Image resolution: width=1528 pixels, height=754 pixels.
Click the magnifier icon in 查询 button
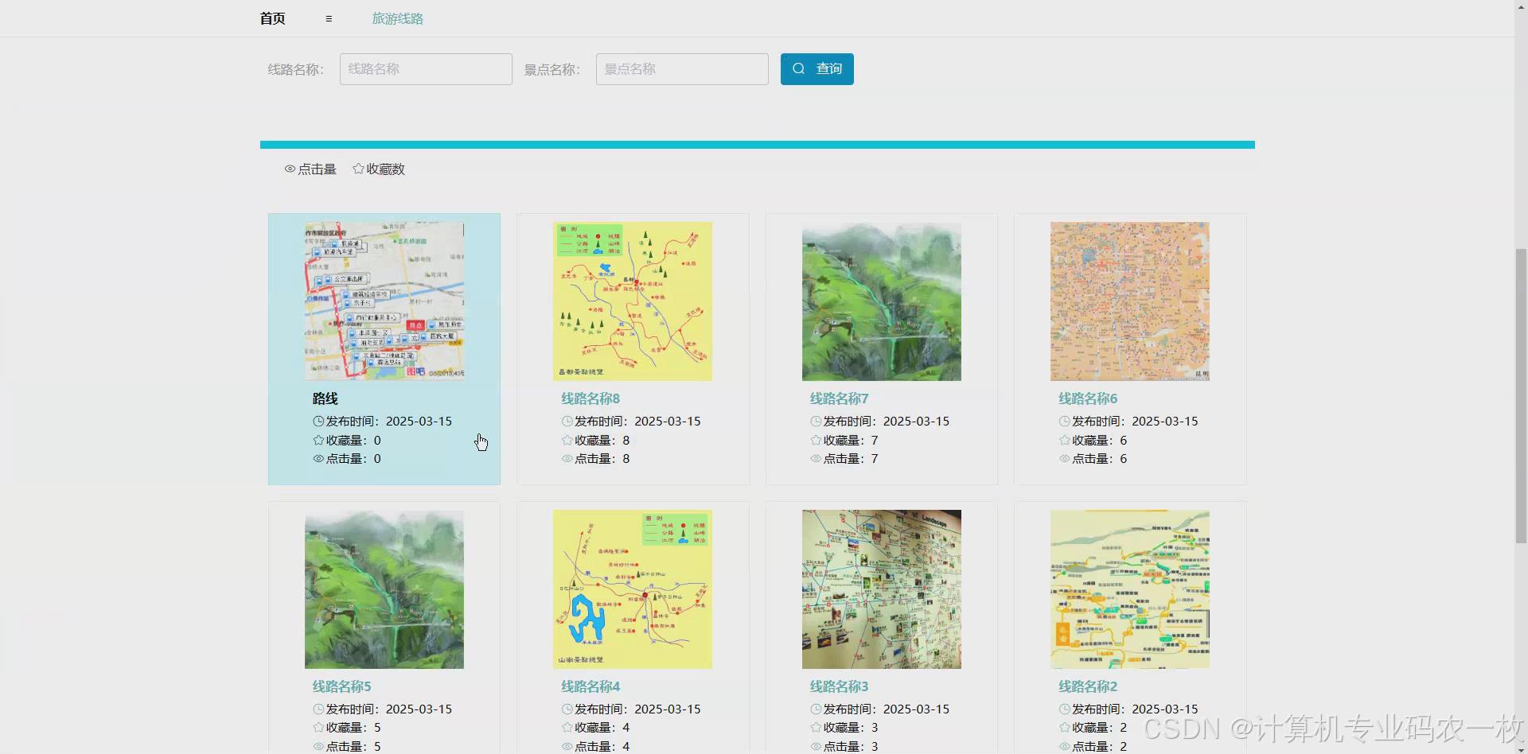click(x=799, y=69)
